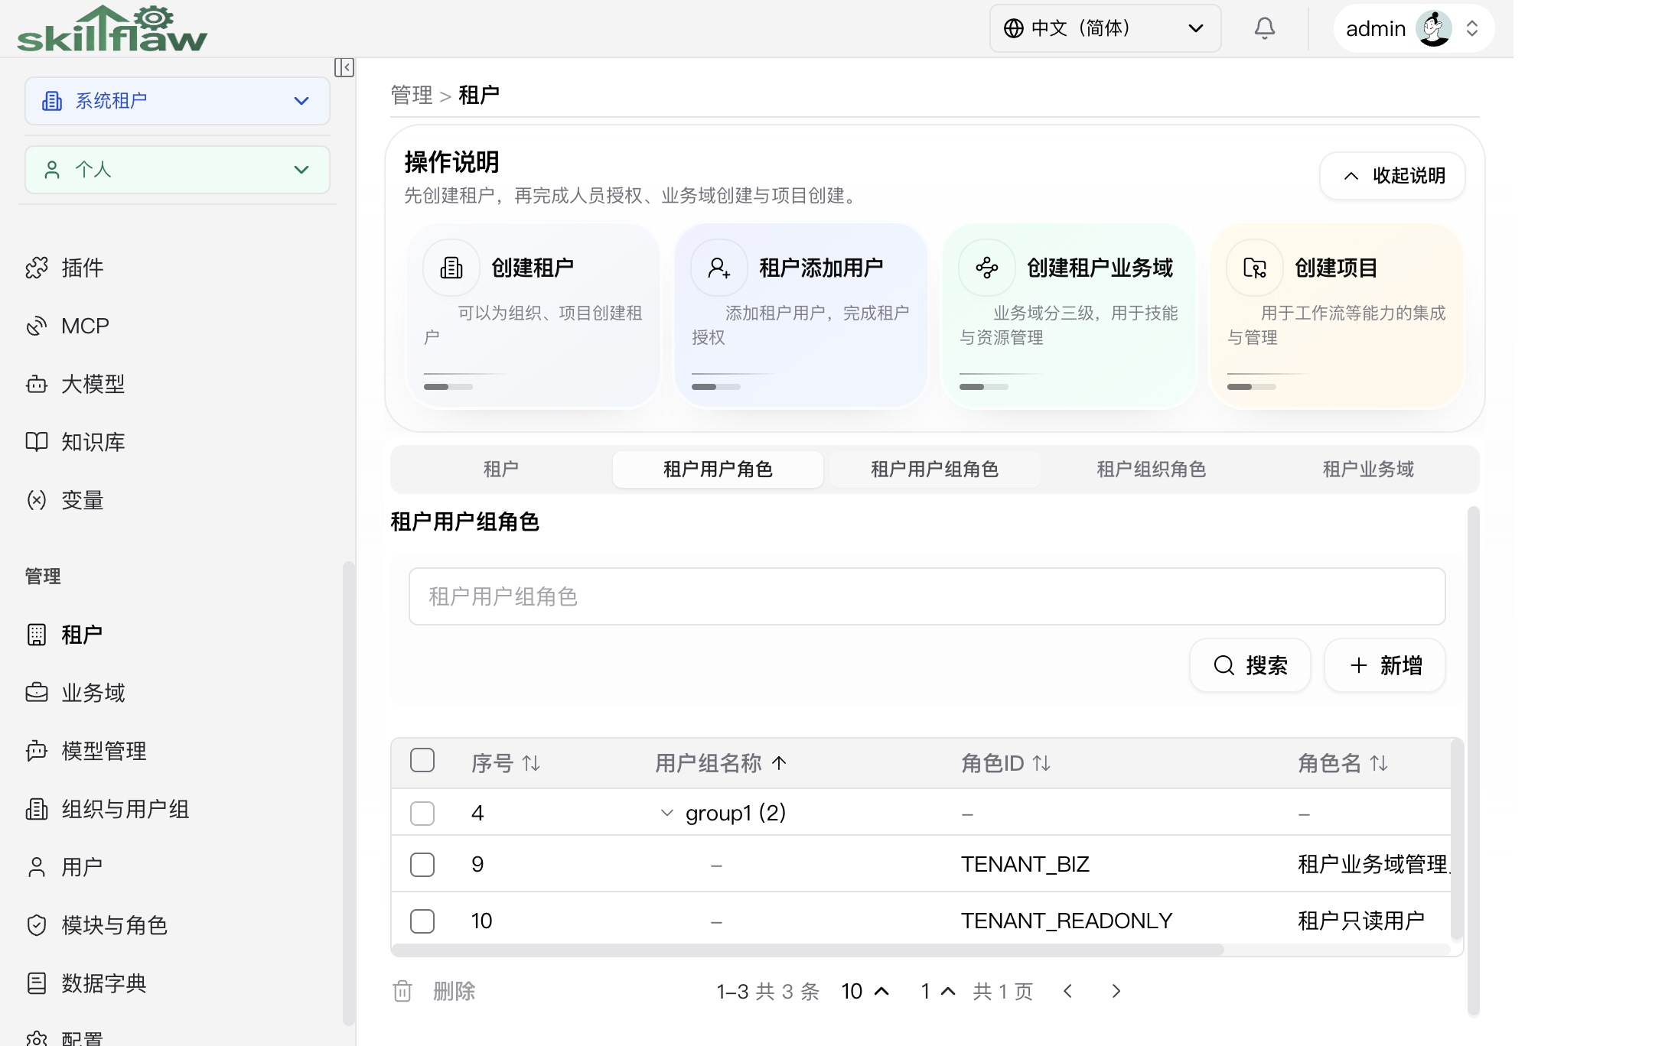Open the 个人 workspace dropdown

(178, 170)
